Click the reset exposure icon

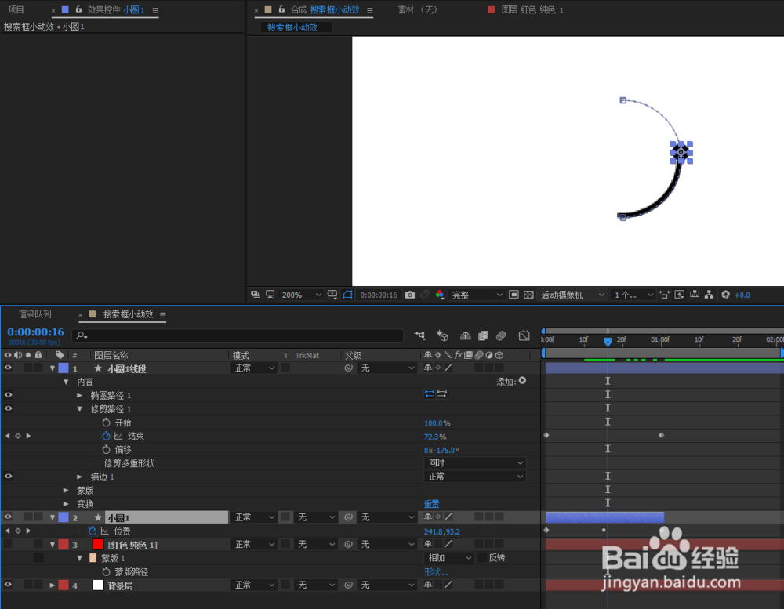pyautogui.click(x=725, y=295)
